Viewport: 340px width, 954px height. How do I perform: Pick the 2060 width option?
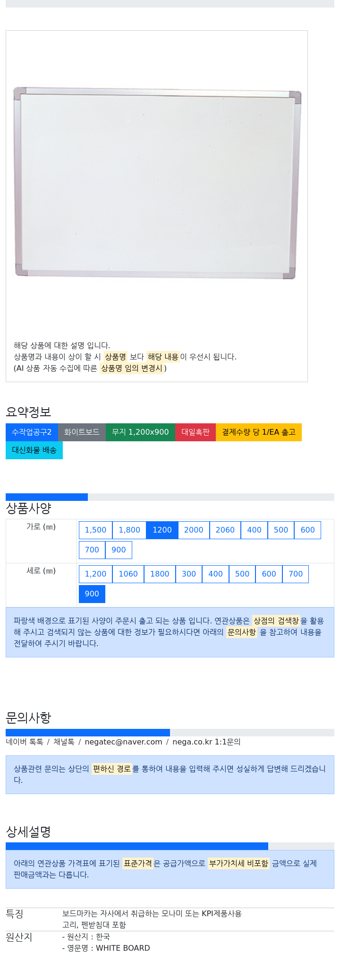point(225,530)
